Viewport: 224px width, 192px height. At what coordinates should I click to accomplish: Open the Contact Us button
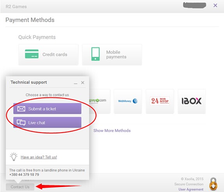20,187
